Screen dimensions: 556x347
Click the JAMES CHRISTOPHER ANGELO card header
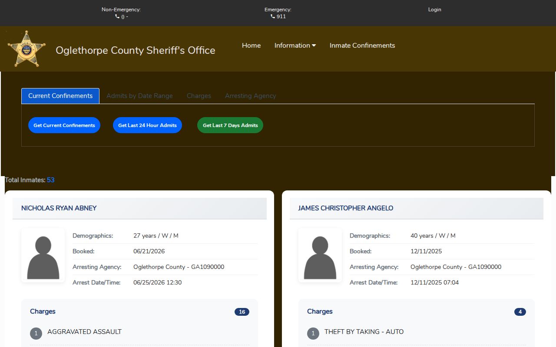[417, 208]
